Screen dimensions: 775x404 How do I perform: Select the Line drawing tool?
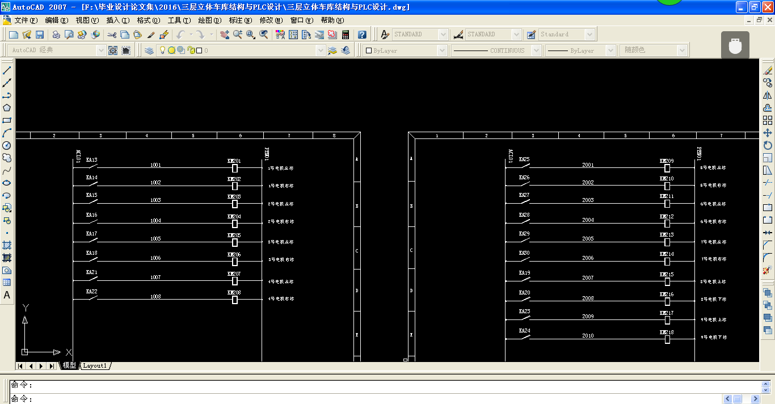[7, 70]
